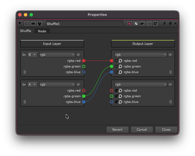Click input A rgba.green connector dot
195x156 pixels.
click(x=84, y=96)
